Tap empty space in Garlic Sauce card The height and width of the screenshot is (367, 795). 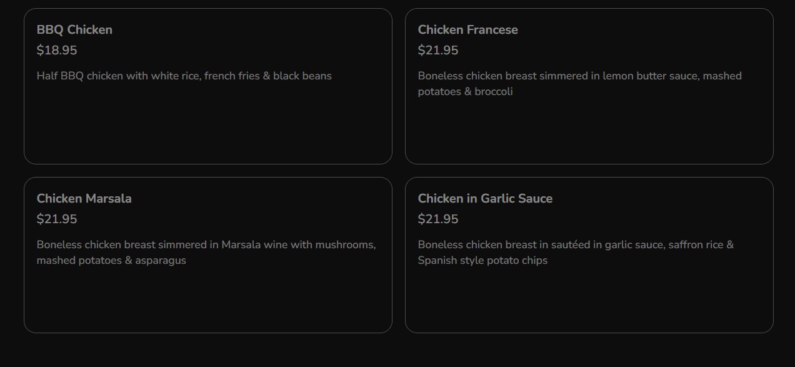pyautogui.click(x=589, y=300)
